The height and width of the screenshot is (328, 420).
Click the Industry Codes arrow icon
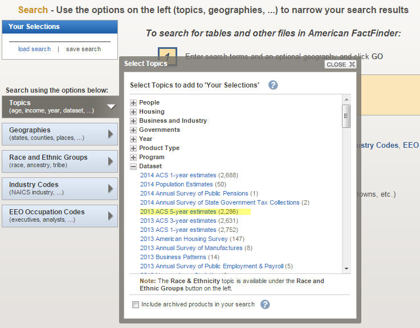point(111,189)
